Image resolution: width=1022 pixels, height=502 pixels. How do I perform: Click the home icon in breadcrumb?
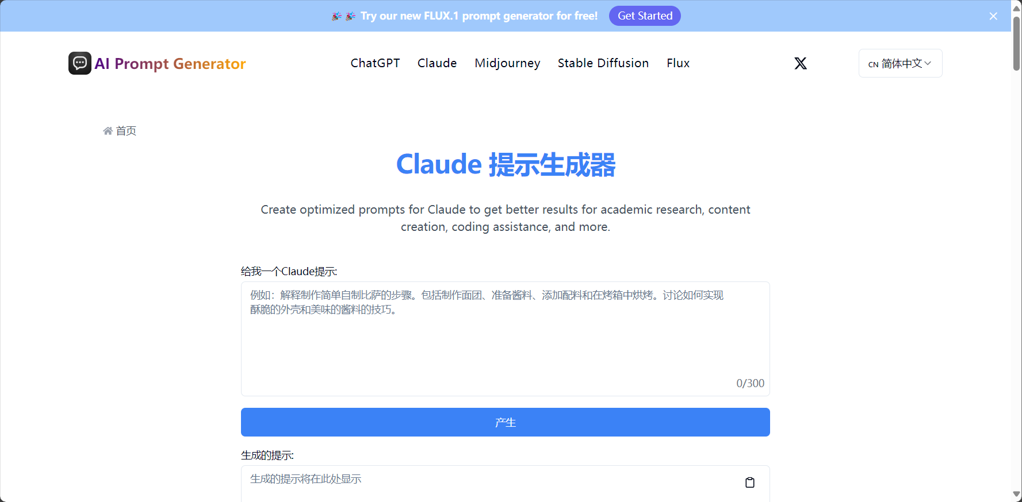click(108, 131)
